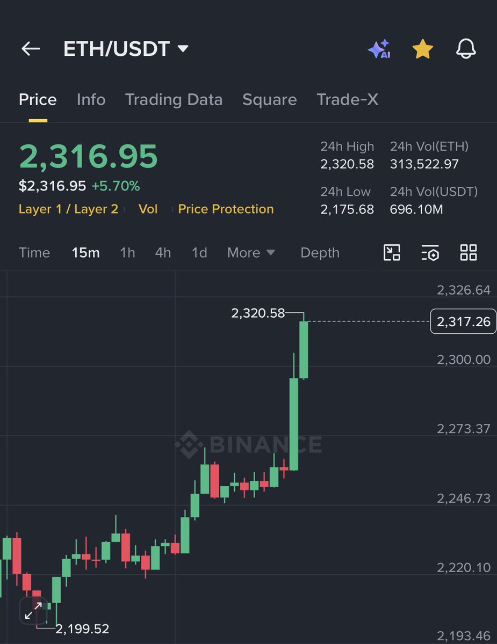Click the tallest green candle on chart

pos(294,424)
